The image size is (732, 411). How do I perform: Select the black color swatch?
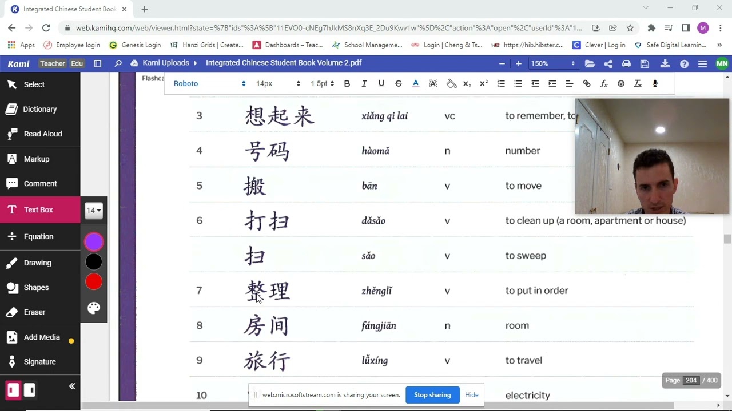94,262
